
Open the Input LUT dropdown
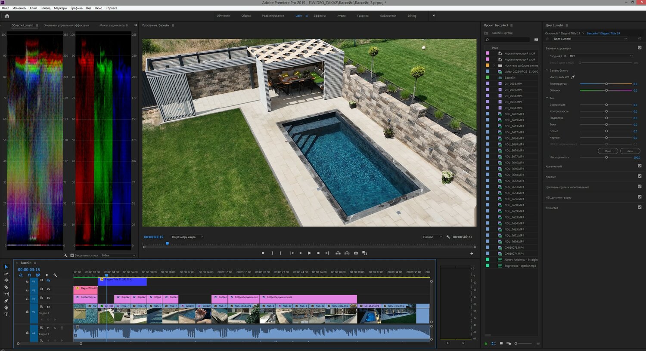[601, 56]
